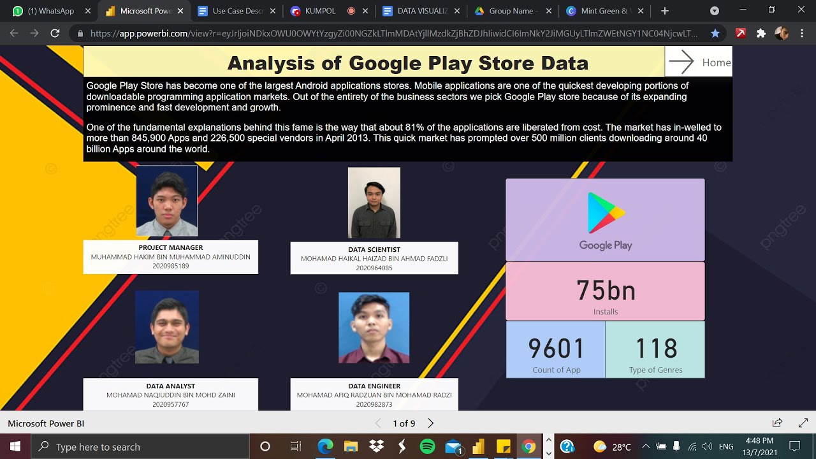Open File Explorer from taskbar

[x=351, y=447]
